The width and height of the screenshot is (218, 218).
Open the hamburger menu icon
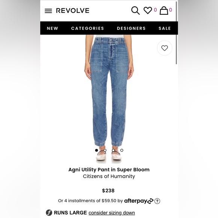click(x=48, y=11)
